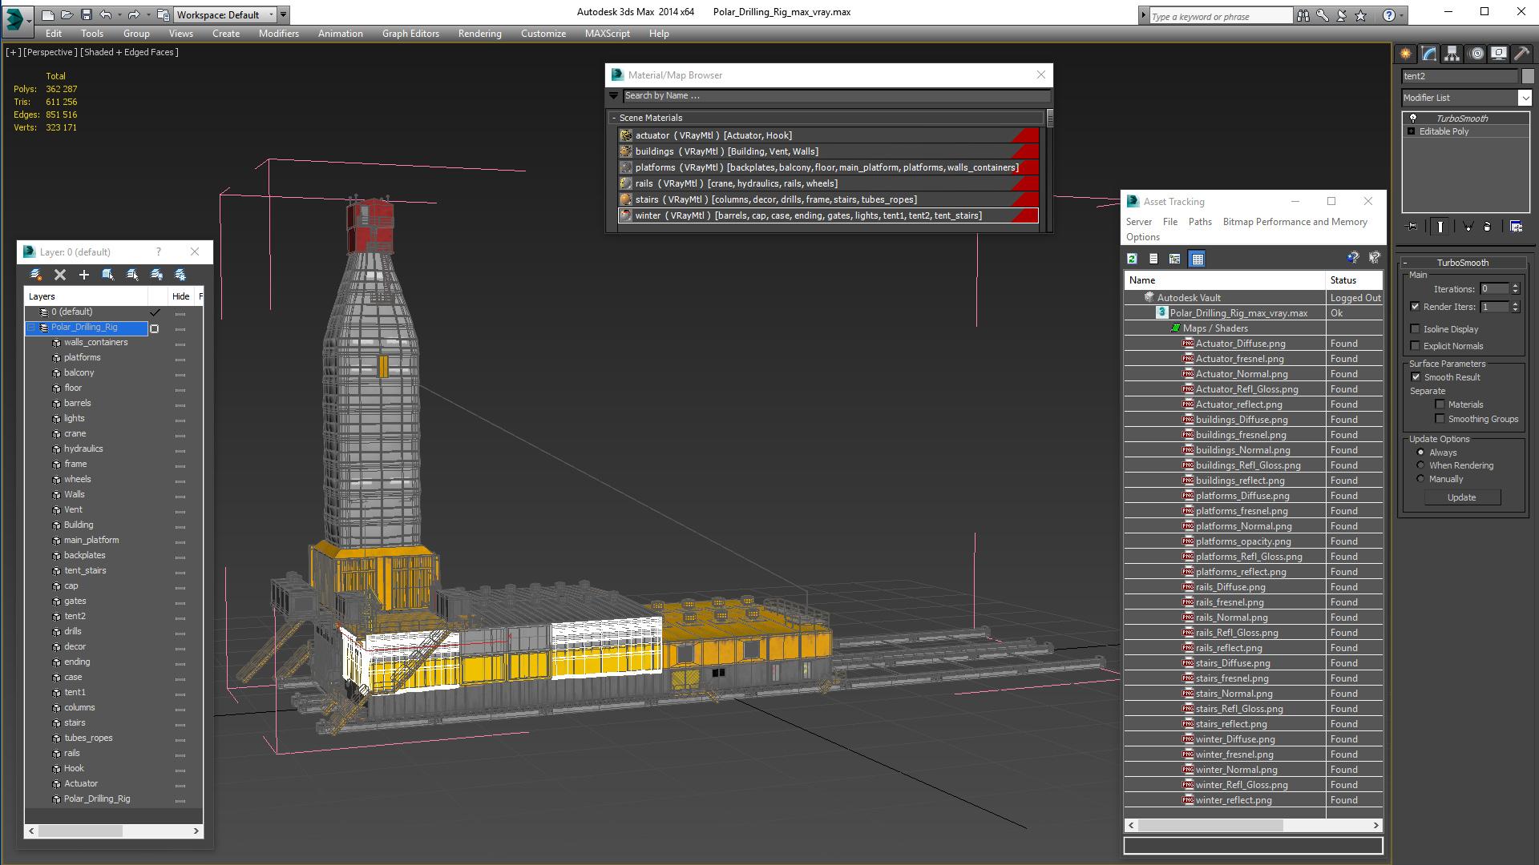
Task: Click Shaded + Edged Faces viewport label
Action: (x=129, y=52)
